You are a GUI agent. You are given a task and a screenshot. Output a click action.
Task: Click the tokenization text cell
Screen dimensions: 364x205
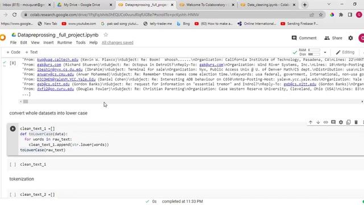point(22,179)
